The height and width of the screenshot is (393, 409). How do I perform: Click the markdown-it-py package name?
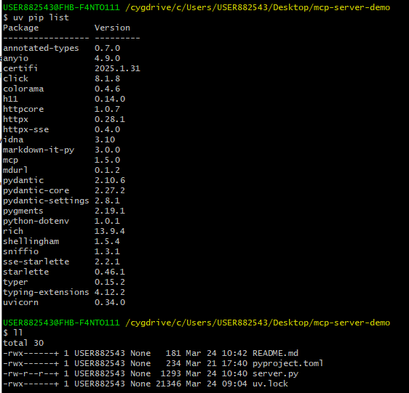point(39,150)
